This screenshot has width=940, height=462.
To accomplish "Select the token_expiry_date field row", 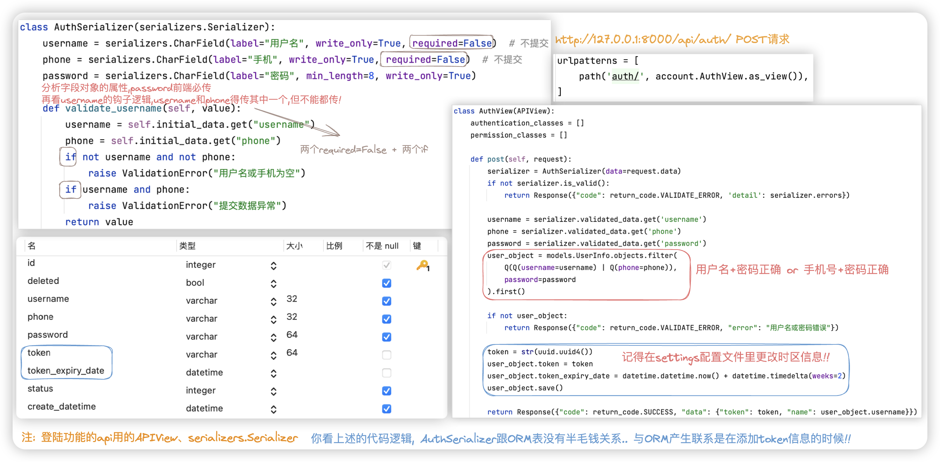I will coord(66,371).
